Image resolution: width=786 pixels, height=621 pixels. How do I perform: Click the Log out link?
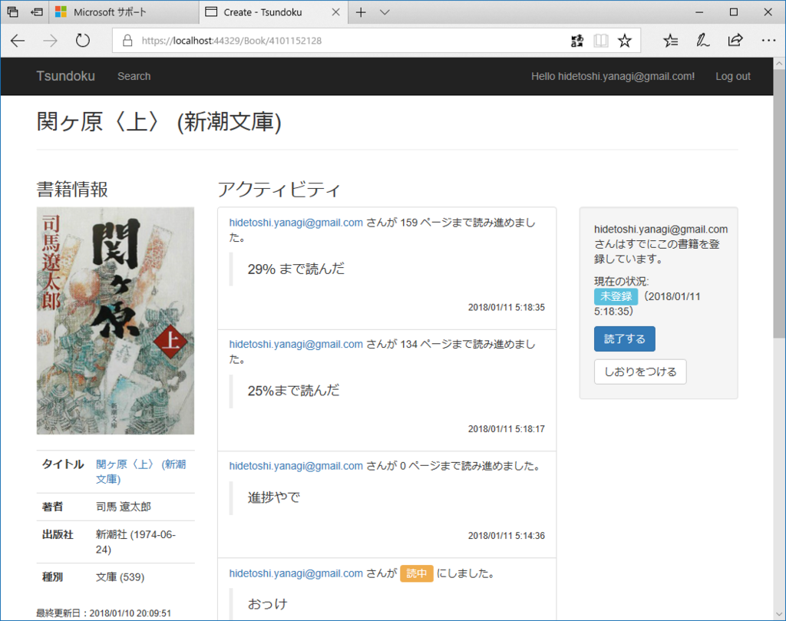[732, 76]
